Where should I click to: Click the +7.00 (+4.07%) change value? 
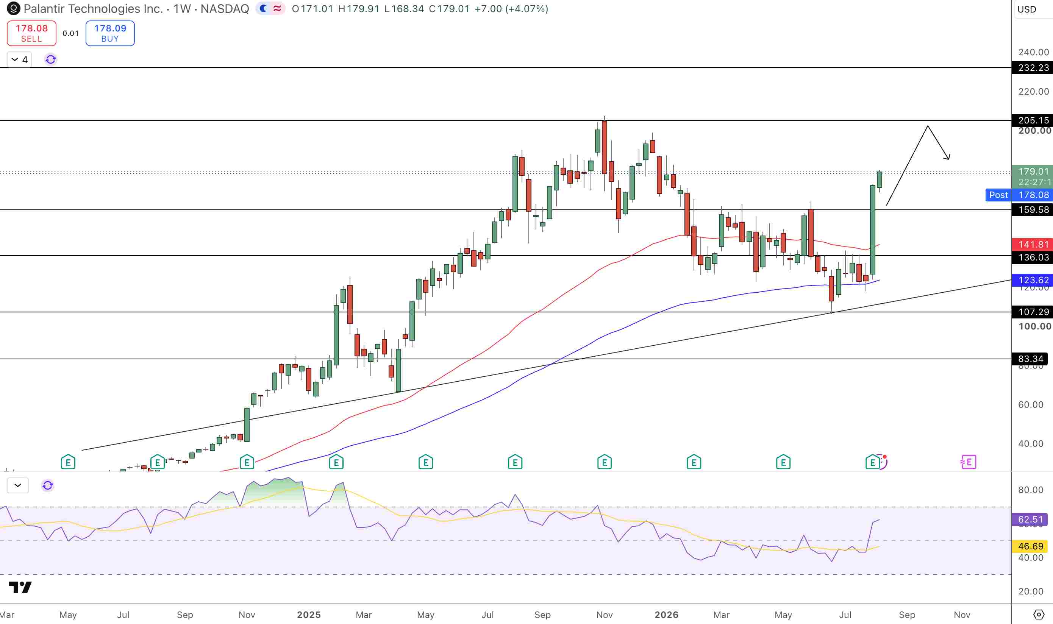(511, 9)
